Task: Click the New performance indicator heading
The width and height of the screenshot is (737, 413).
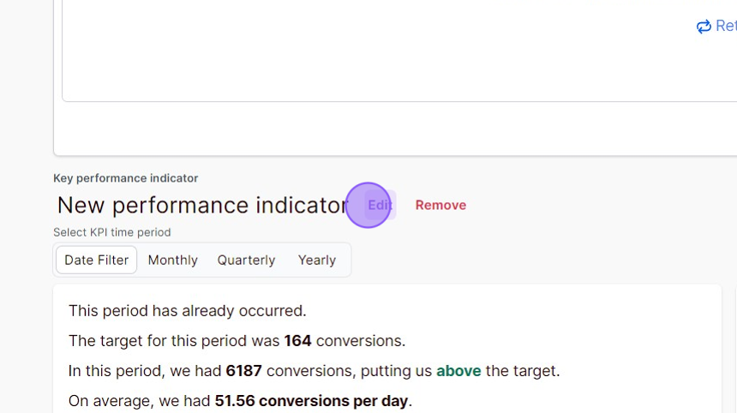Action: tap(202, 206)
